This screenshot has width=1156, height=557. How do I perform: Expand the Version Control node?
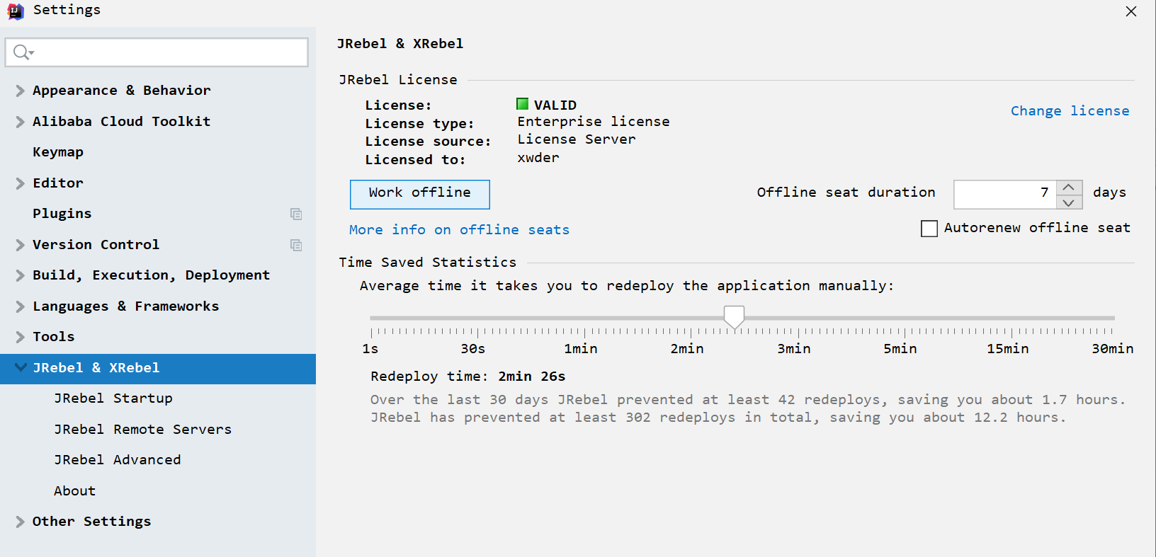[20, 245]
